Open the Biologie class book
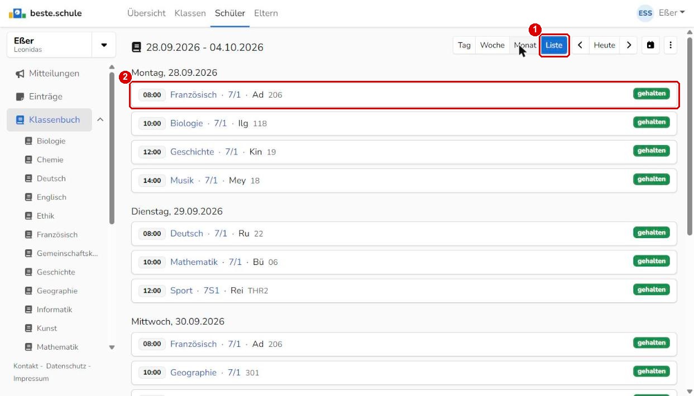Screen dimensions: 694x396 coord(51,141)
